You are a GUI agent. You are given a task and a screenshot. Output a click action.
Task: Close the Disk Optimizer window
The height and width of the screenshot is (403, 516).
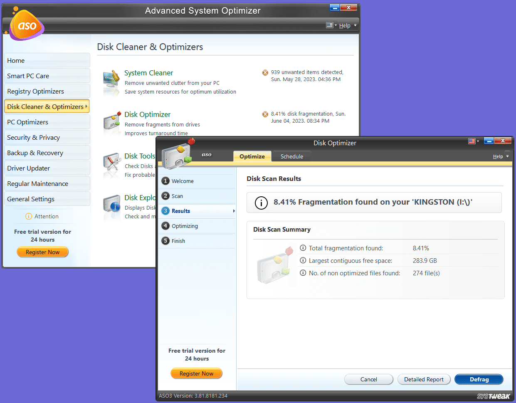(503, 141)
